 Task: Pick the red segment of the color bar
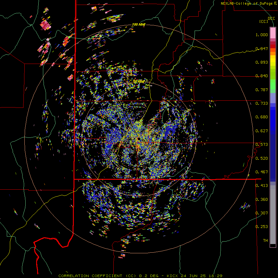pyautogui.click(x=273, y=46)
